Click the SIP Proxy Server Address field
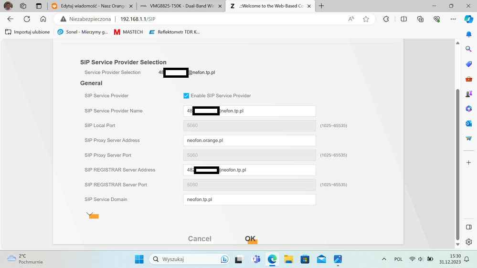 tap(249, 141)
